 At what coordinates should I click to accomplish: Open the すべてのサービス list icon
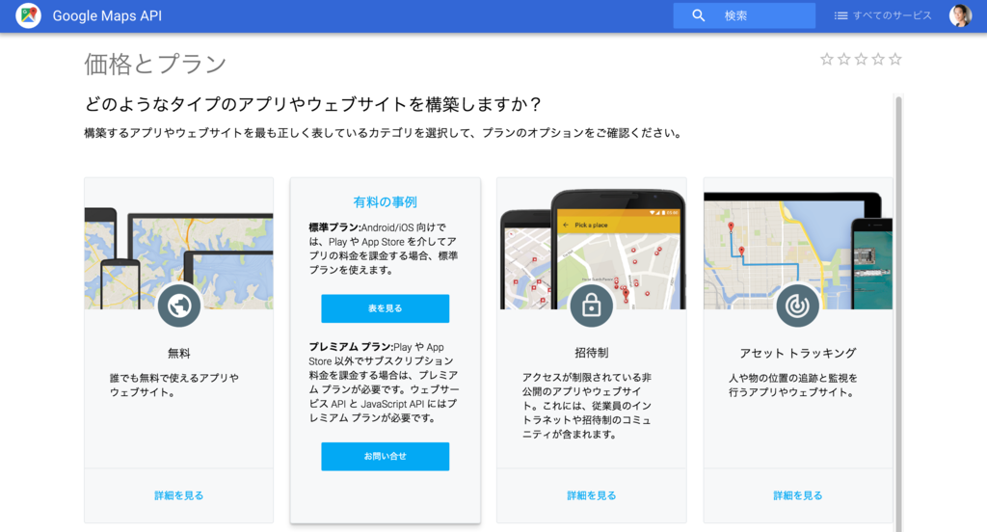[840, 15]
